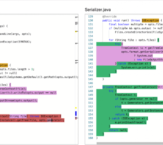163x145 pixels.
Task: Click '? System.out' on line 139
Action: [143, 56]
